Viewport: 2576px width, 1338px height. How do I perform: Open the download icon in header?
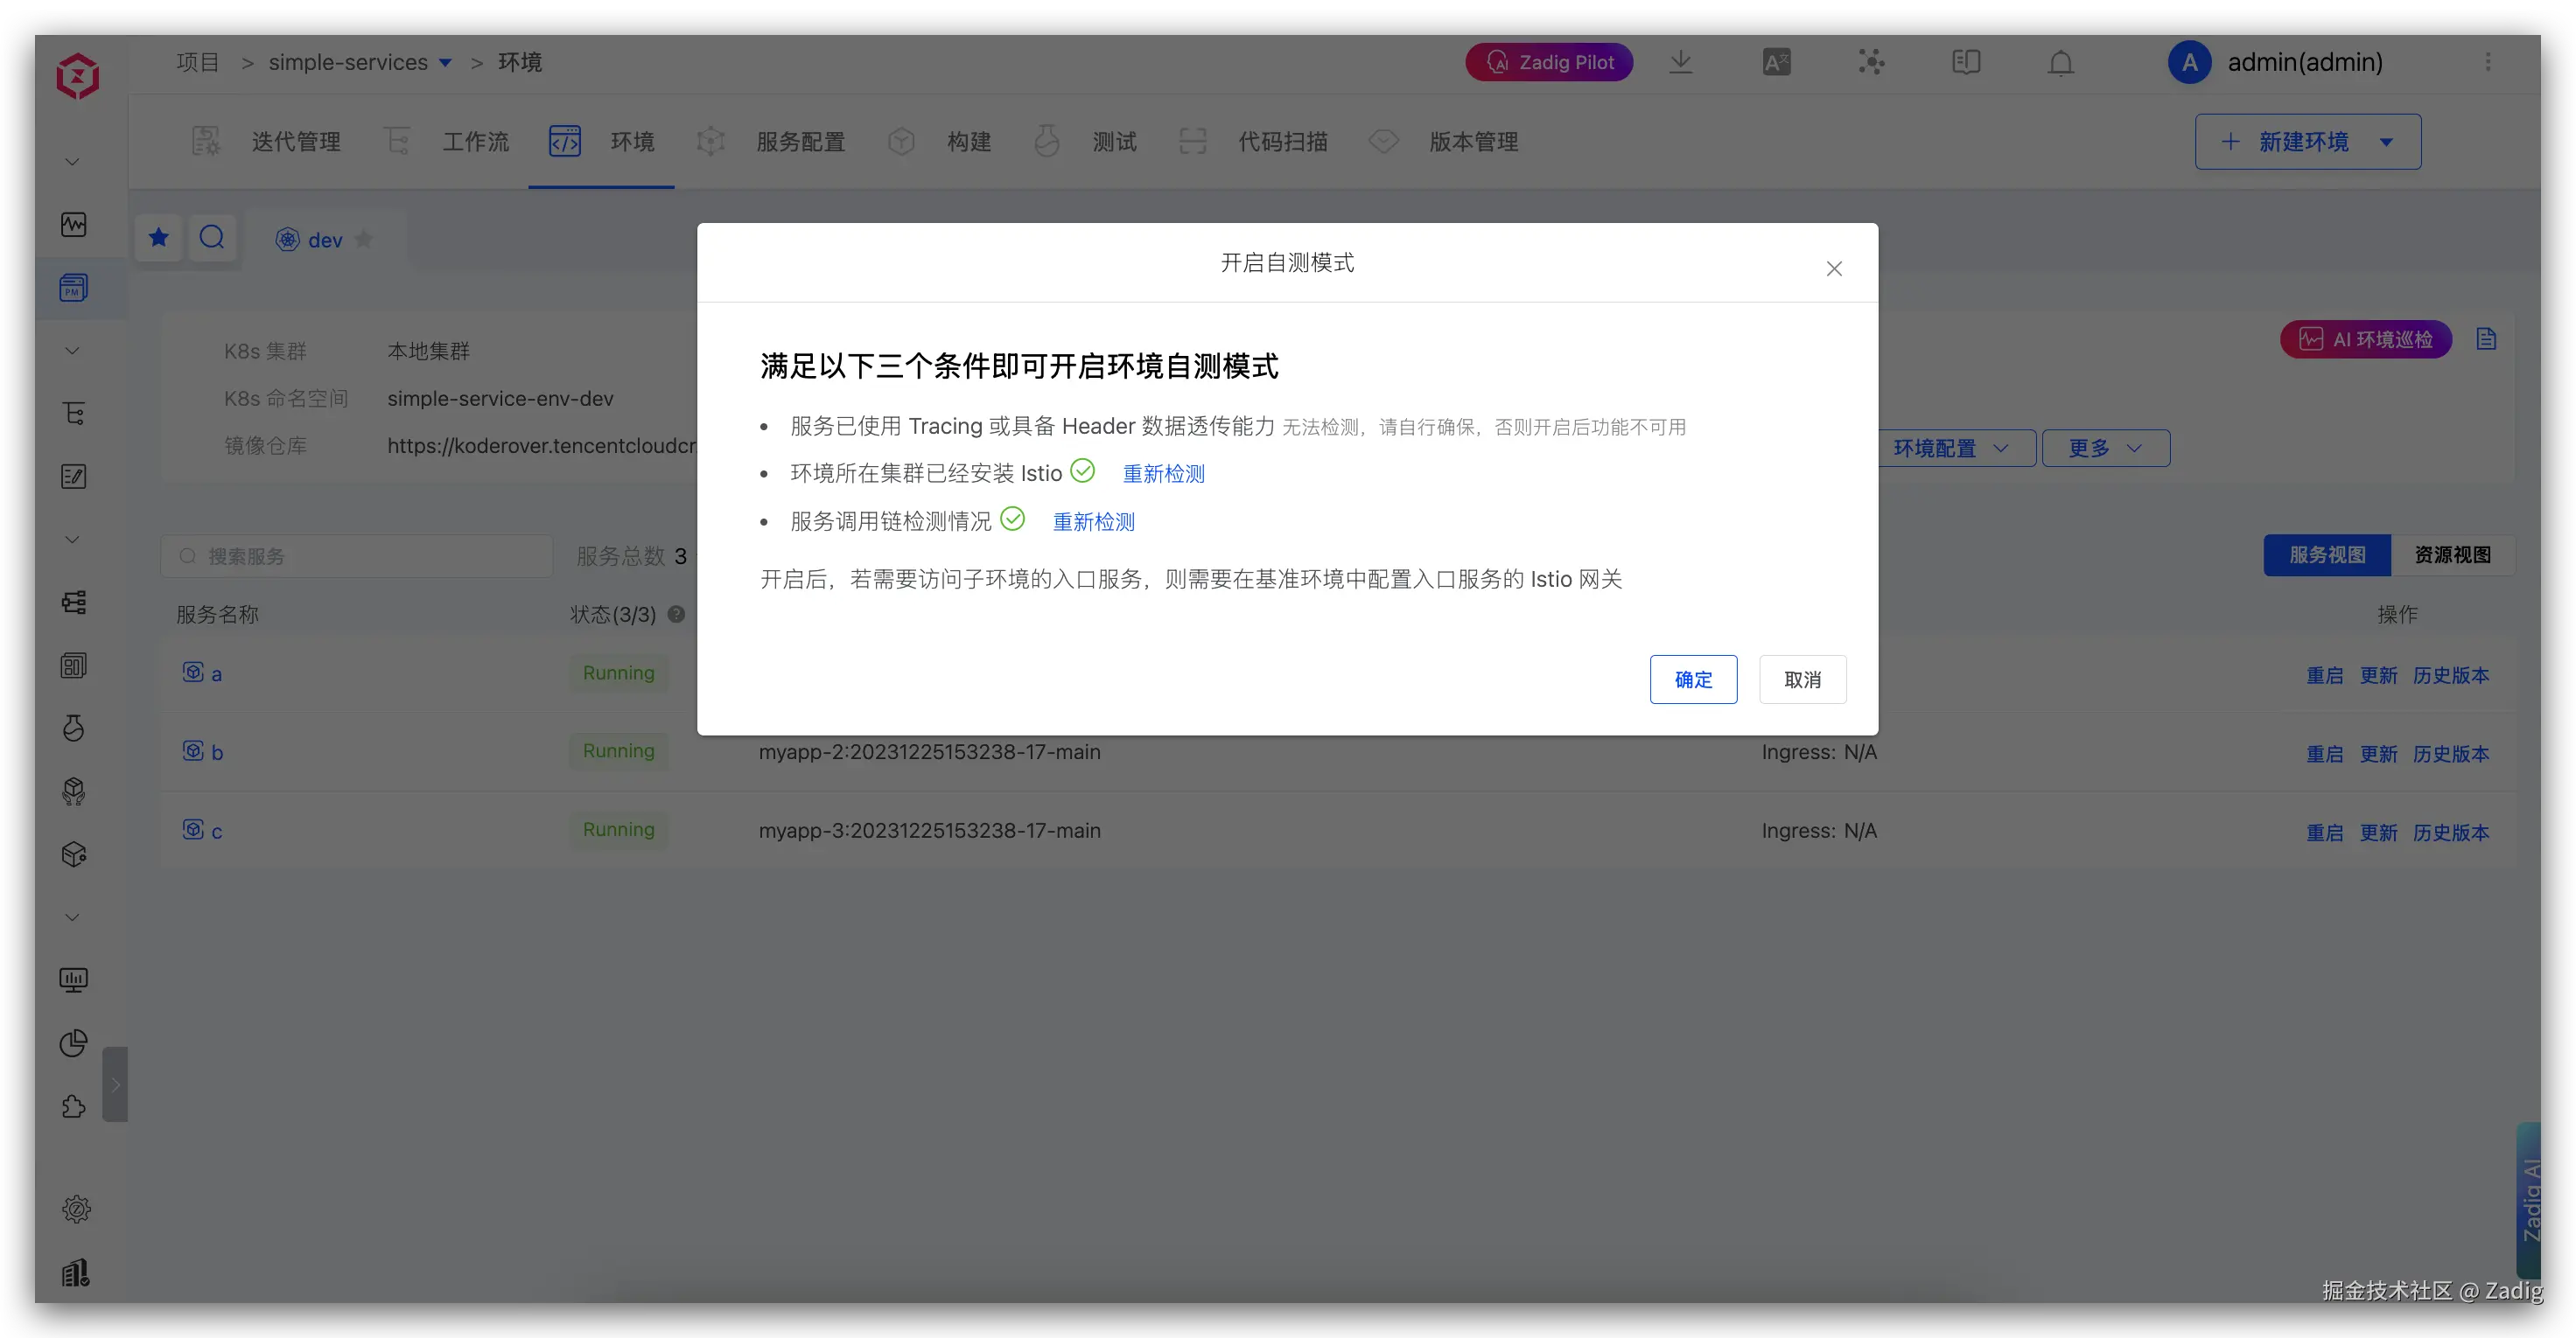[1681, 62]
